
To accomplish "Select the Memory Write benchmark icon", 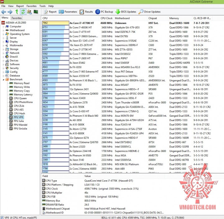I will pos(11,87).
